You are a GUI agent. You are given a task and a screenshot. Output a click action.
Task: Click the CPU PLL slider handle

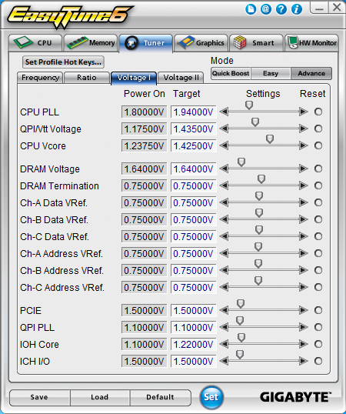(249, 105)
